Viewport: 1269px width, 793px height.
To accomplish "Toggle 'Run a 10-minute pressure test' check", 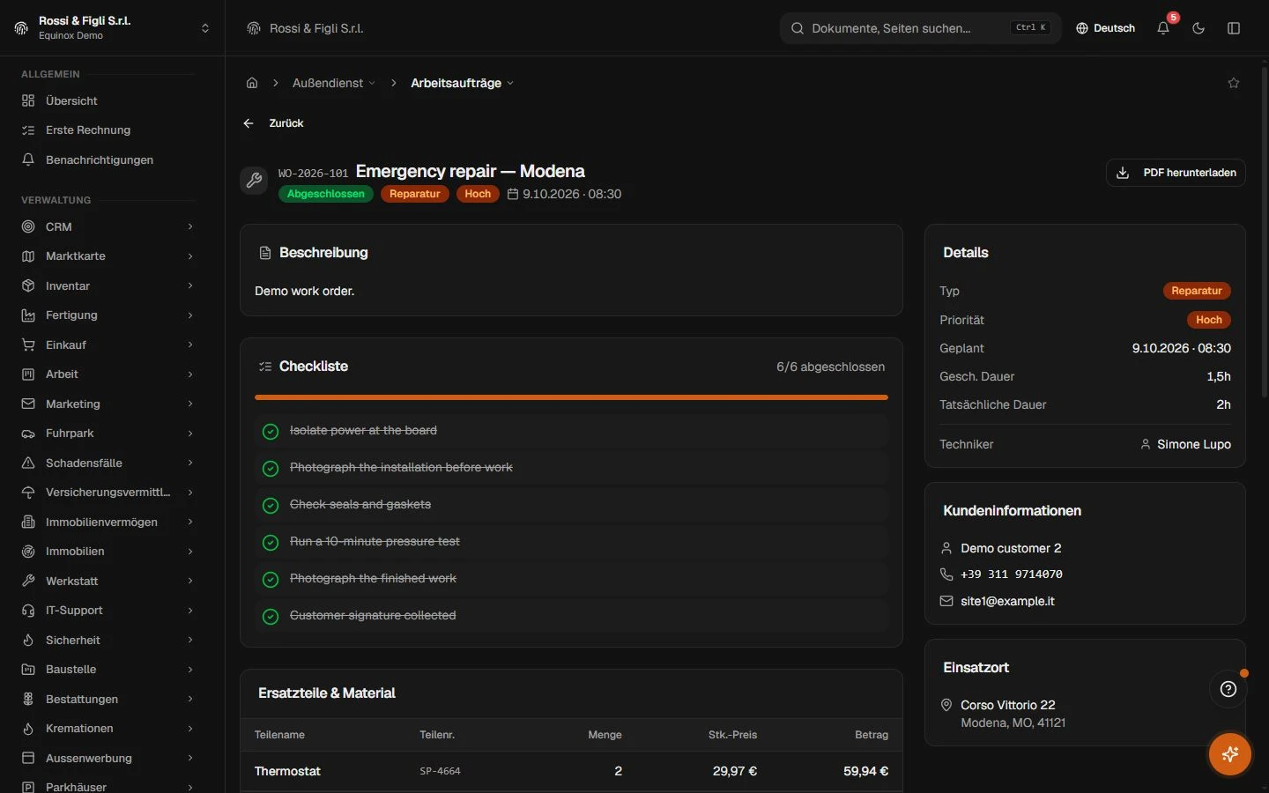I will tap(271, 542).
